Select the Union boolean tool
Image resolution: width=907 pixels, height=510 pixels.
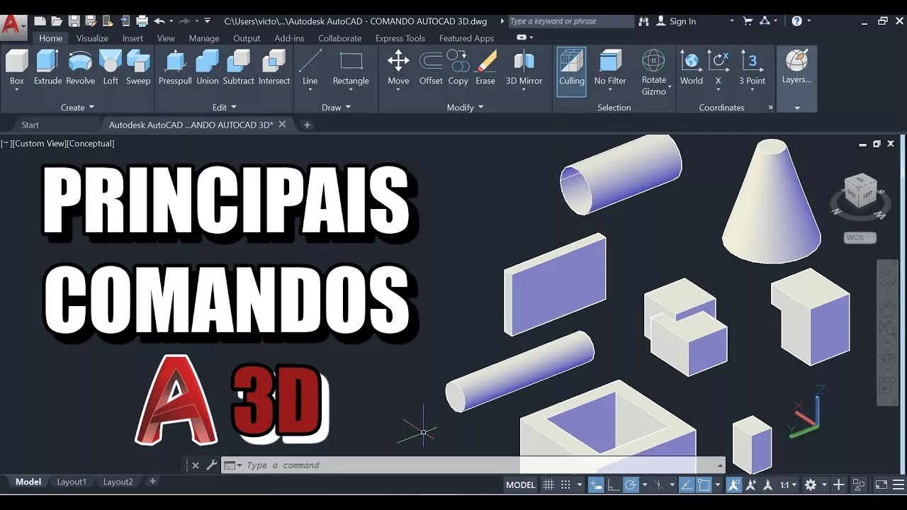207,68
